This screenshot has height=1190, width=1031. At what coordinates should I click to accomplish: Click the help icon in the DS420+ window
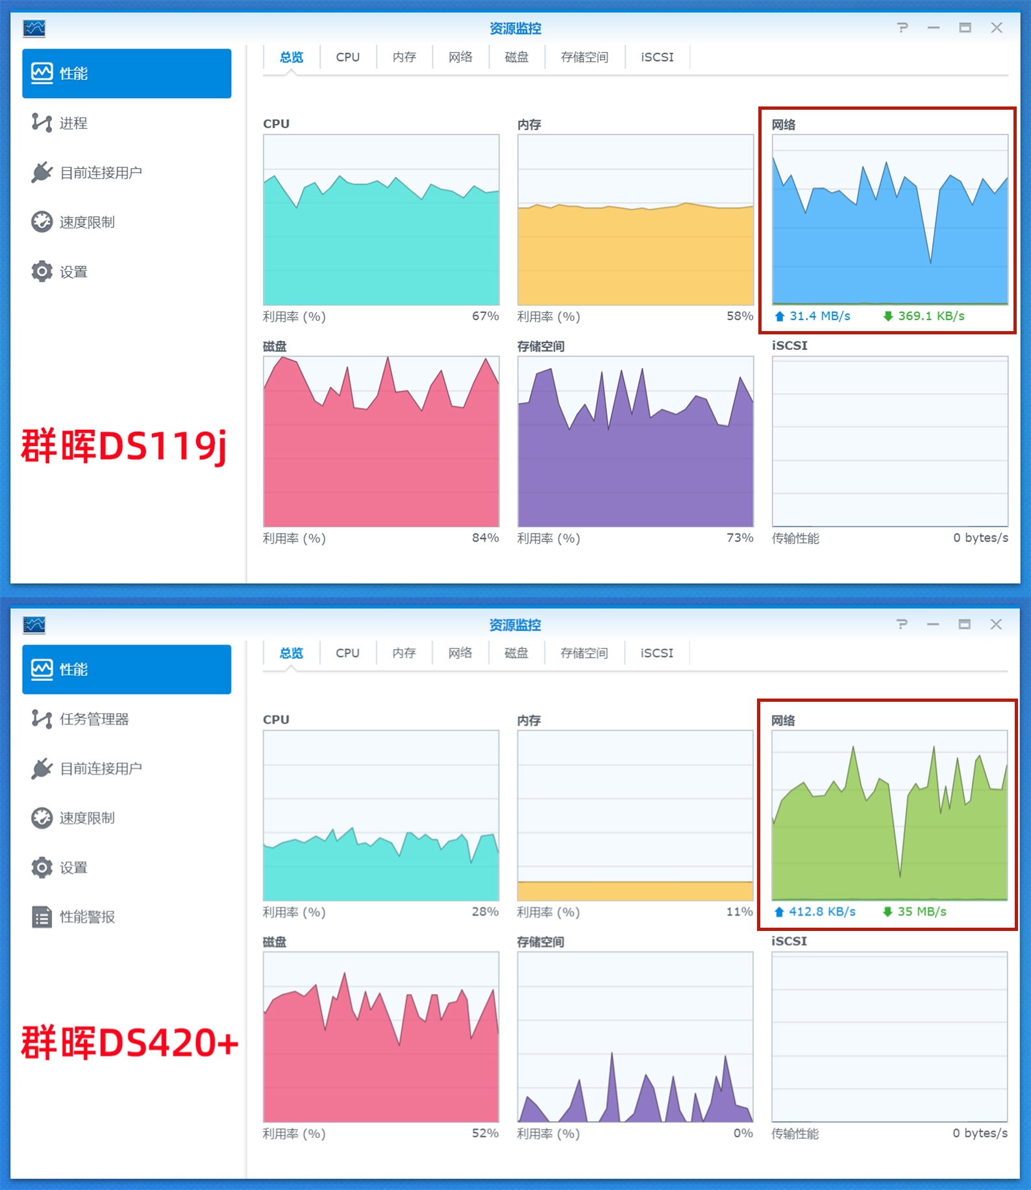click(x=902, y=624)
